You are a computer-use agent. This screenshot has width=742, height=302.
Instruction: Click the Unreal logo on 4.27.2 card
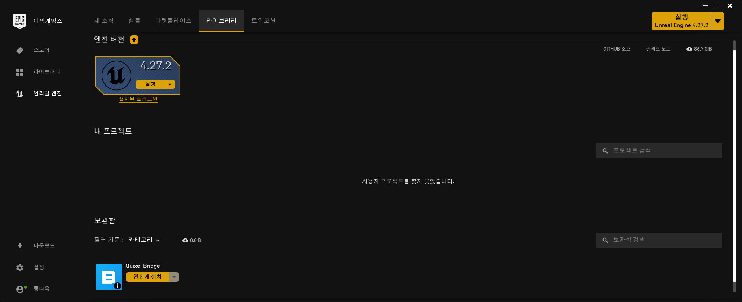pos(116,75)
